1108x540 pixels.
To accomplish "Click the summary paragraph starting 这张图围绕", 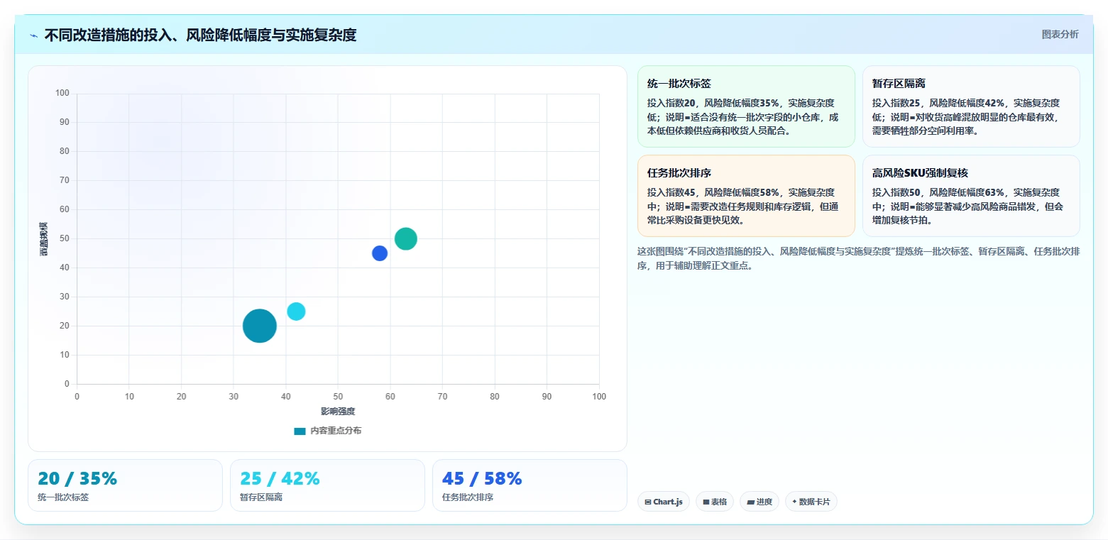I will [859, 259].
